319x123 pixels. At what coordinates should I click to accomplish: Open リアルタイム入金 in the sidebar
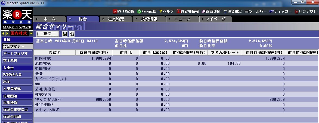pos(17,74)
